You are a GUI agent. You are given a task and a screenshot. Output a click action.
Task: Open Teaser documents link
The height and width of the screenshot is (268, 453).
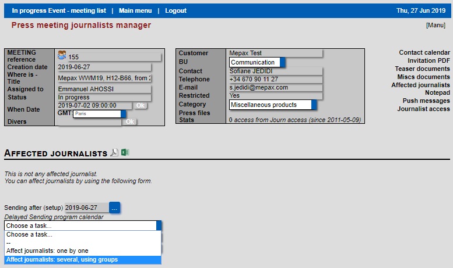422,69
